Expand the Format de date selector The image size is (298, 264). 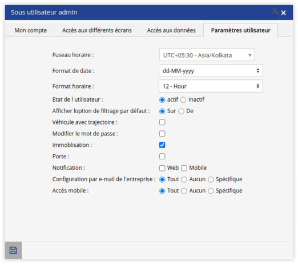[x=211, y=71]
